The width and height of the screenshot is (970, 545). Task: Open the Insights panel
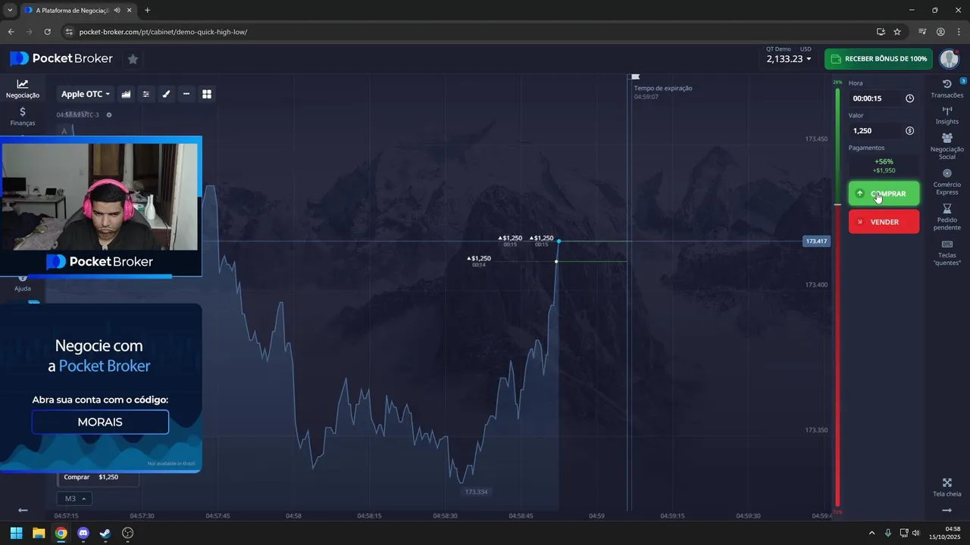(947, 116)
